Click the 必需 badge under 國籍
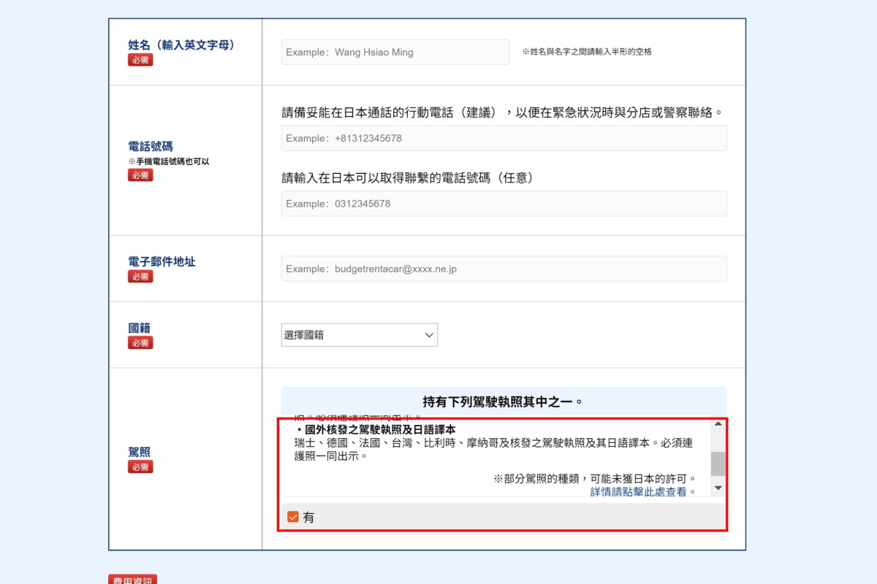This screenshot has width=877, height=584. (140, 343)
